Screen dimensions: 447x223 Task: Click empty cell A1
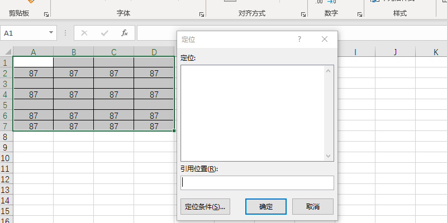click(34, 62)
